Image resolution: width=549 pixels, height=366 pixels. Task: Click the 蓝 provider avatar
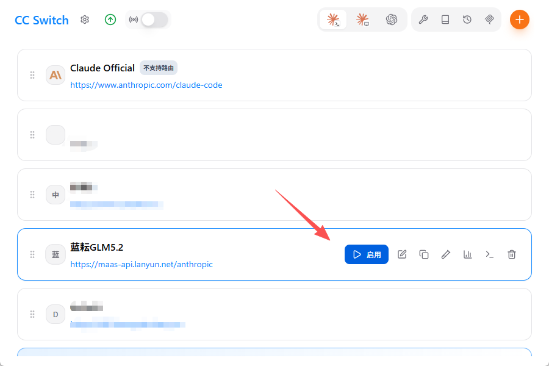(x=56, y=254)
